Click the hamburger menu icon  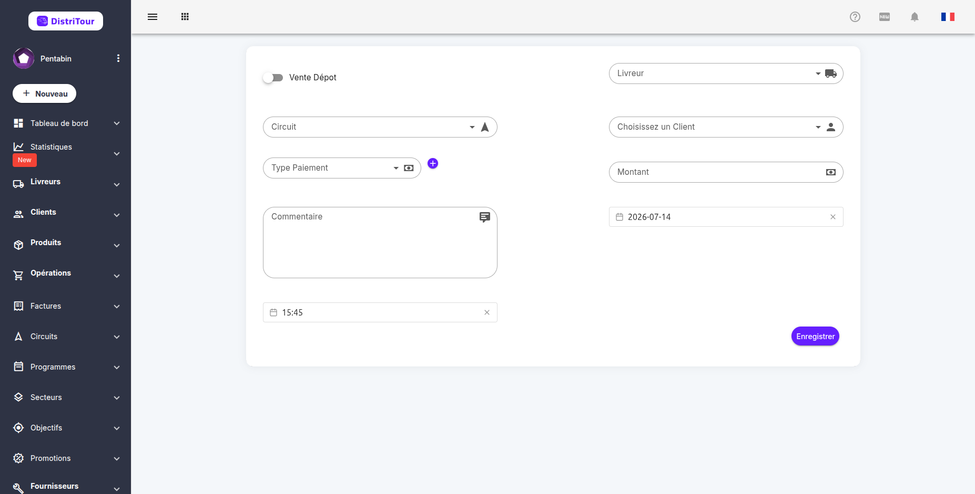click(x=153, y=17)
